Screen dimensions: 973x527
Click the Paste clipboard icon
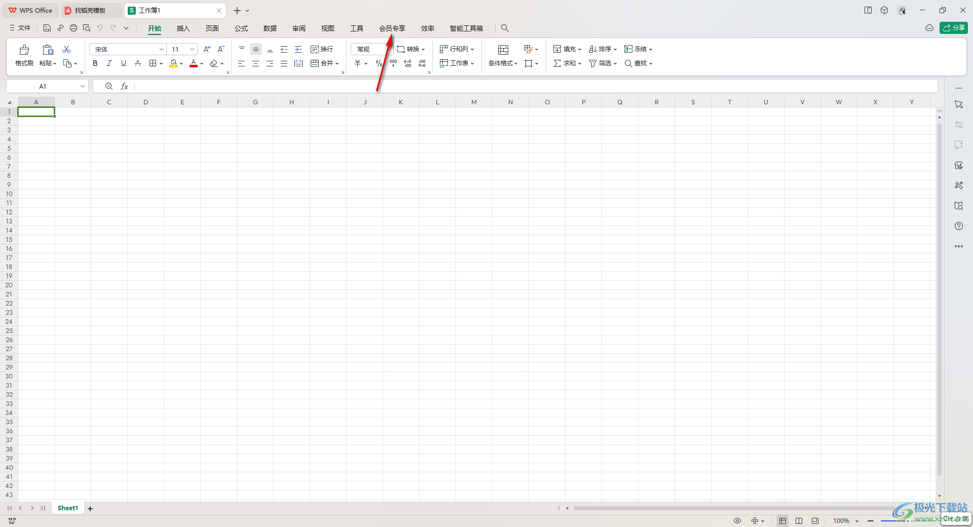[x=48, y=50]
